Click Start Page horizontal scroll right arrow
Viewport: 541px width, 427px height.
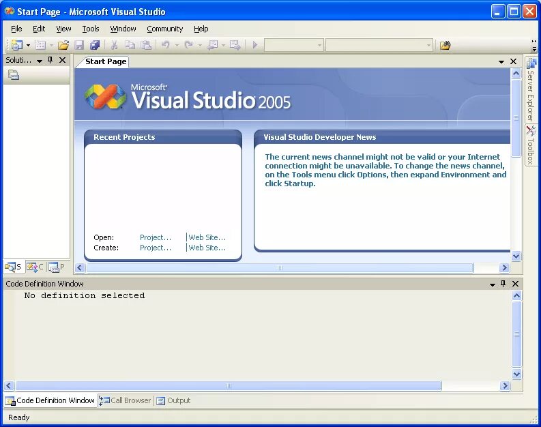point(504,267)
